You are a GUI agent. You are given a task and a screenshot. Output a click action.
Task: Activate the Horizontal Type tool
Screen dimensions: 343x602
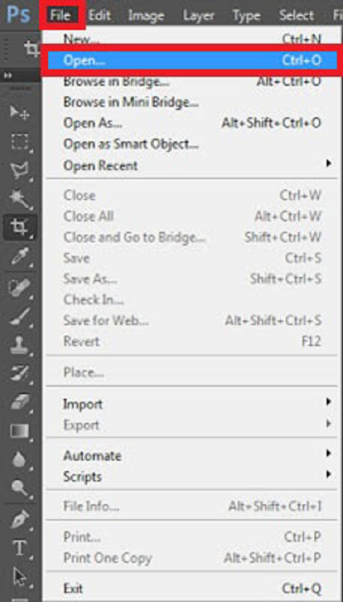tap(19, 548)
